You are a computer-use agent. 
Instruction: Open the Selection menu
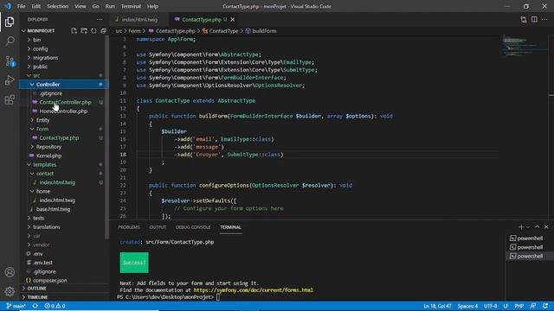click(58, 6)
